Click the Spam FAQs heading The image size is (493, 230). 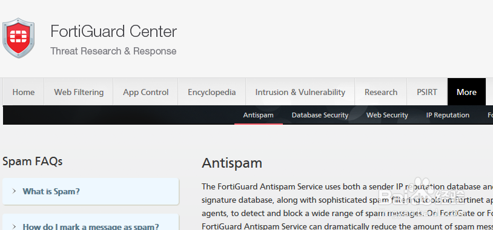click(x=32, y=162)
